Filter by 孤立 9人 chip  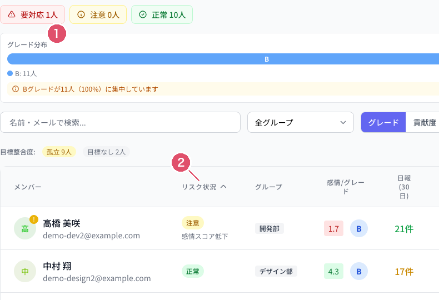[59, 152]
